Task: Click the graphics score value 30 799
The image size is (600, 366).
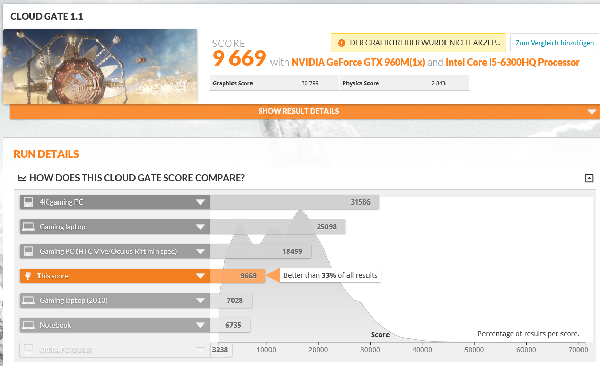Action: coord(309,83)
